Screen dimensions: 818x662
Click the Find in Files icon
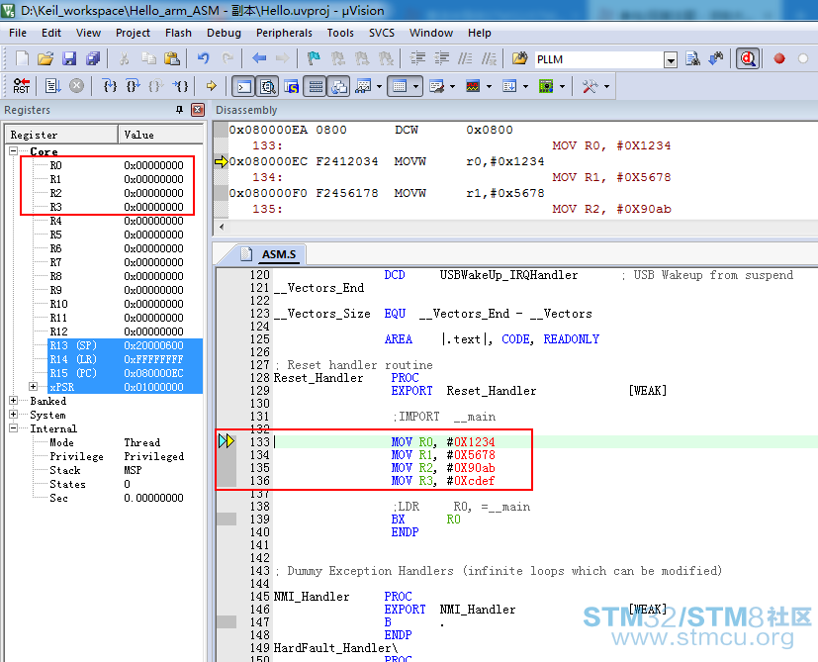coord(519,58)
